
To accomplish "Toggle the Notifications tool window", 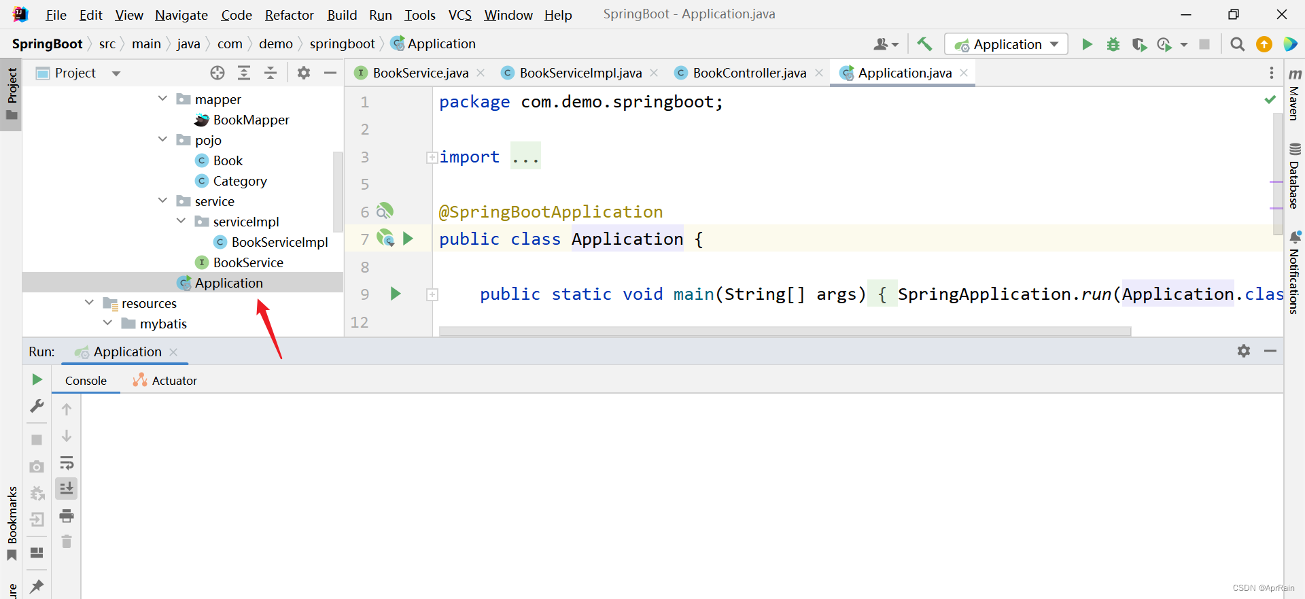I will click(x=1294, y=273).
